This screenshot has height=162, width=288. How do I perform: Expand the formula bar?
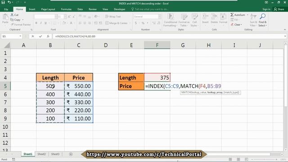[285, 36]
